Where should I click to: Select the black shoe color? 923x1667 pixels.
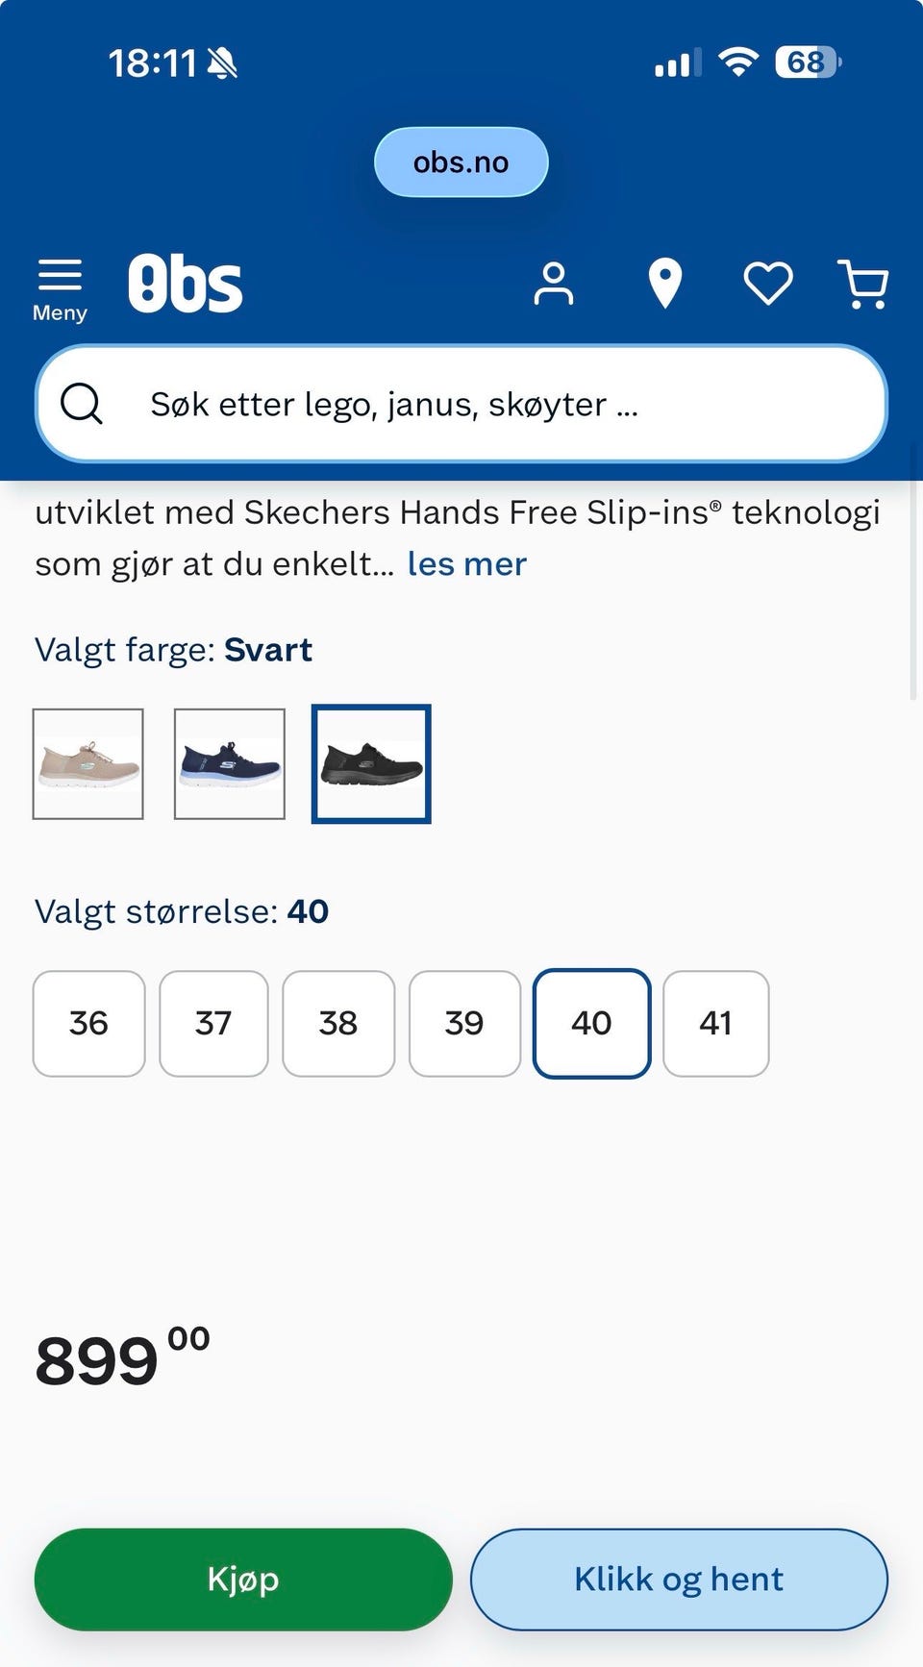[x=371, y=764]
